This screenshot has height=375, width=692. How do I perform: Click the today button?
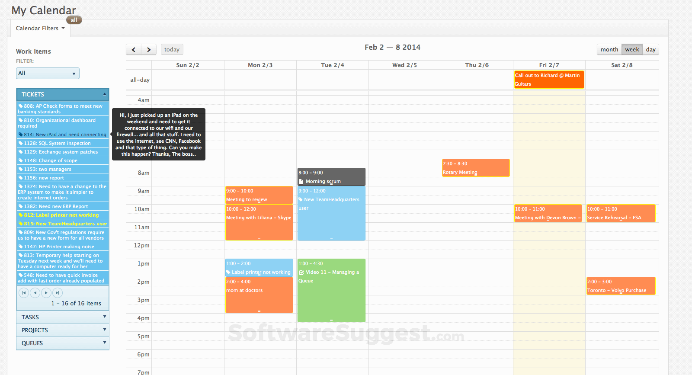coord(172,50)
